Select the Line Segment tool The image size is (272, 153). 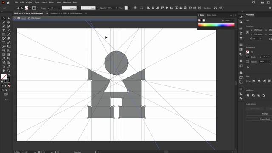(x=8, y=30)
